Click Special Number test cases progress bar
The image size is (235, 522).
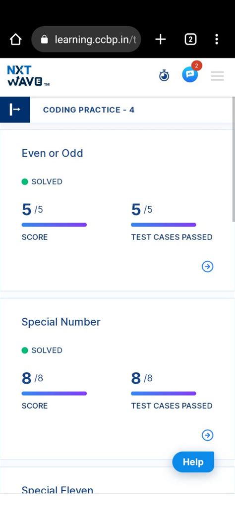coord(164,394)
